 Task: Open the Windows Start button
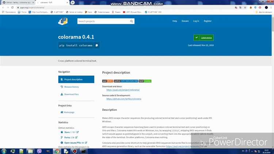pyautogui.click(x=4, y=151)
